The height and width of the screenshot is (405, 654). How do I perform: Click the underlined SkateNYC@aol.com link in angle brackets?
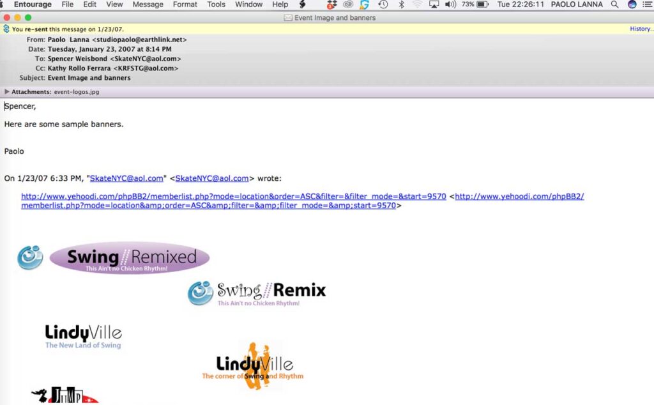point(212,179)
